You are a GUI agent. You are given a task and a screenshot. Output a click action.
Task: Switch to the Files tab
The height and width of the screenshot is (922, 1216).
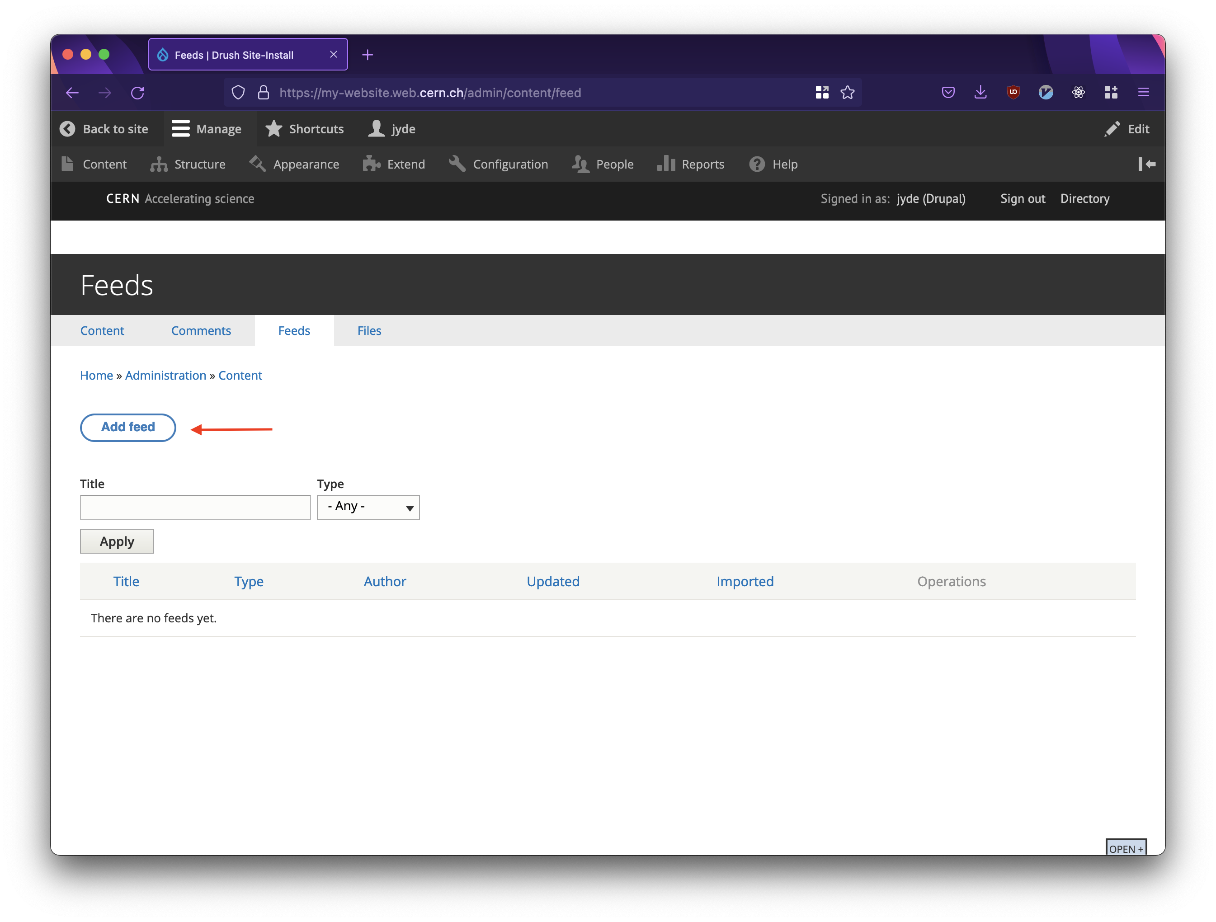tap(368, 330)
